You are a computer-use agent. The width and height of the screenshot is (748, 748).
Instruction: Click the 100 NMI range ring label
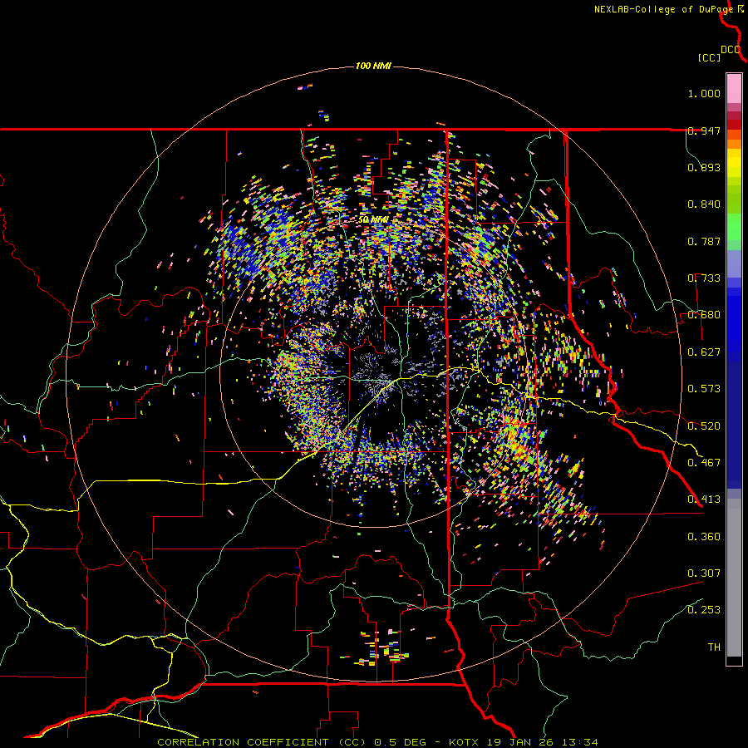(373, 66)
